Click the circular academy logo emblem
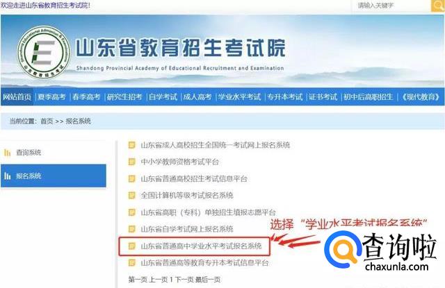Viewport: 445px width, 288px height. [44, 52]
